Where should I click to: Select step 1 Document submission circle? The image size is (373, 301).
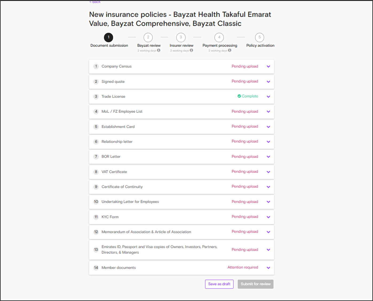[x=109, y=37]
